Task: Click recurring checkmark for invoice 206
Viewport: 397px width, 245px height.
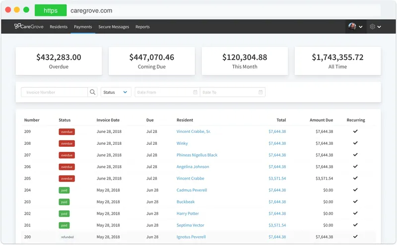Action: (355, 166)
